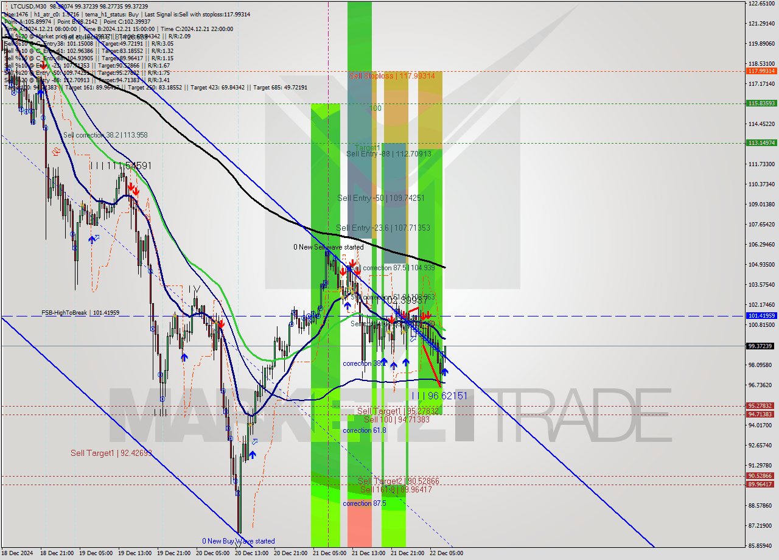Click the green 113.14974 price tag
Image resolution: width=779 pixels, height=560 pixels.
tap(761, 143)
